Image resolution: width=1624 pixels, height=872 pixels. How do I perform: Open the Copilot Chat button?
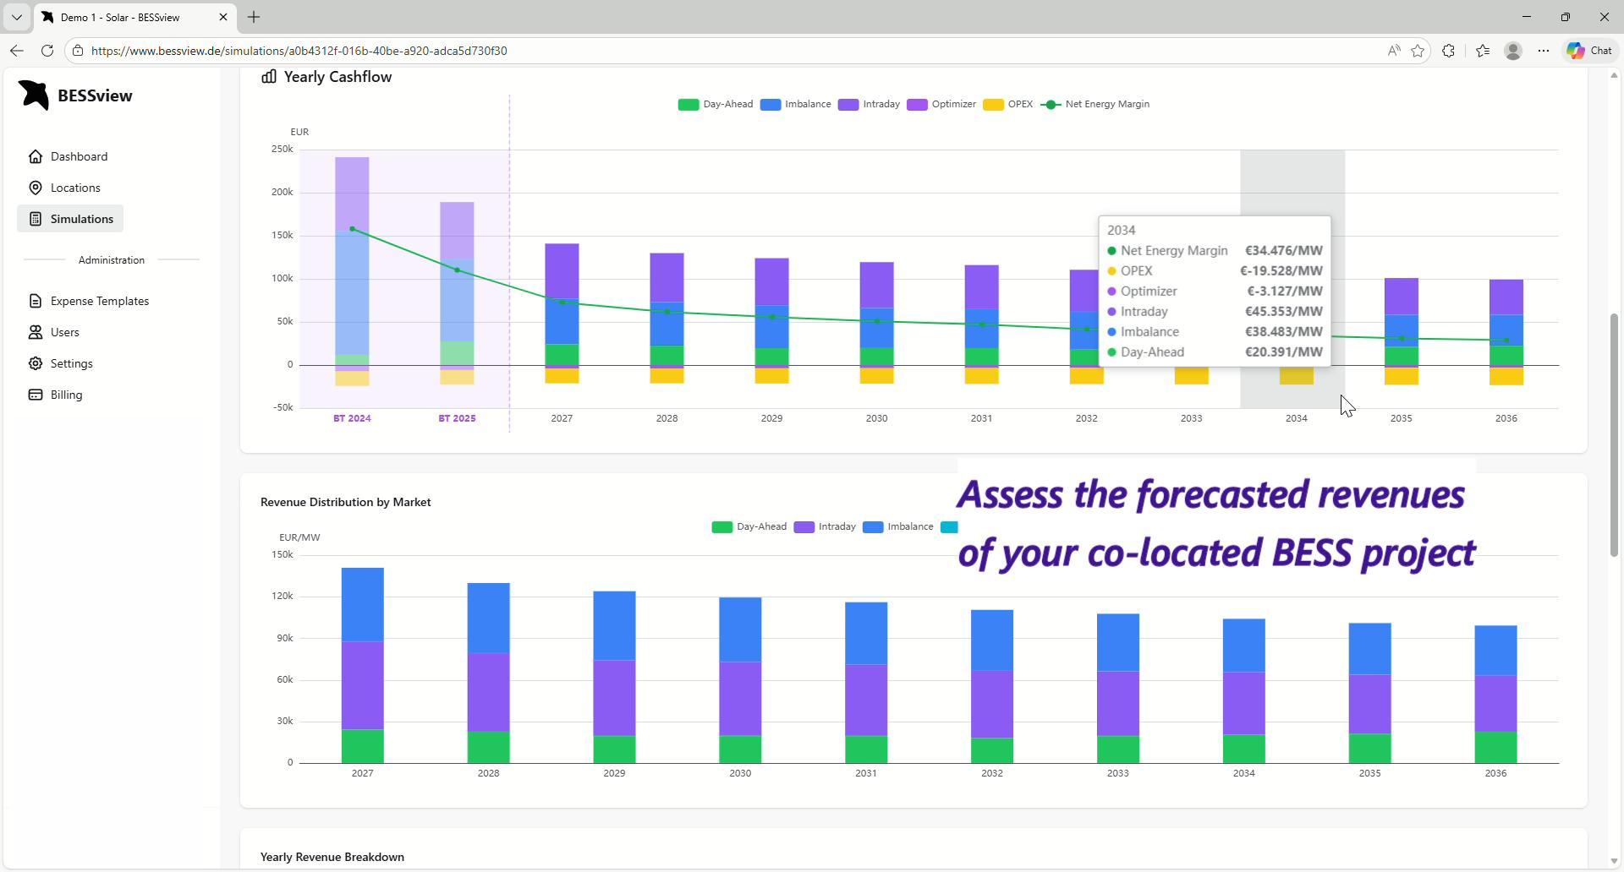[x=1589, y=51]
